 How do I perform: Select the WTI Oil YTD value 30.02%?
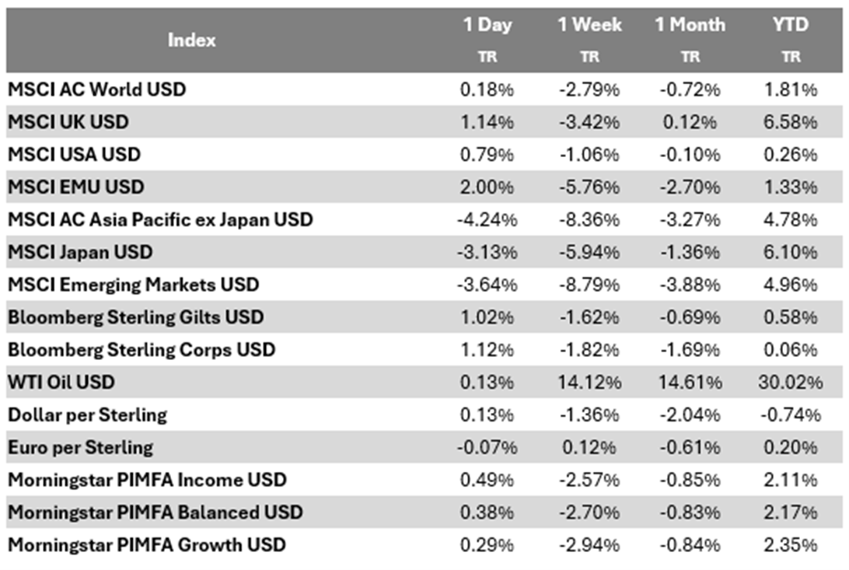791,383
